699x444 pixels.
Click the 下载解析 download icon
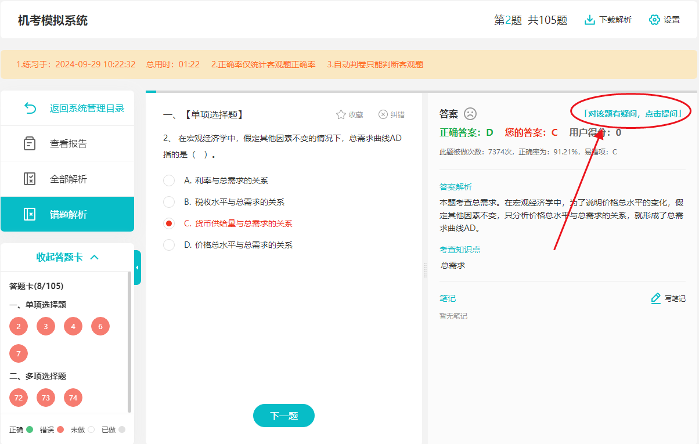coord(591,19)
